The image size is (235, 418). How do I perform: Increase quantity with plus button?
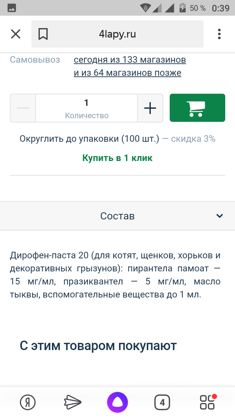tap(150, 108)
